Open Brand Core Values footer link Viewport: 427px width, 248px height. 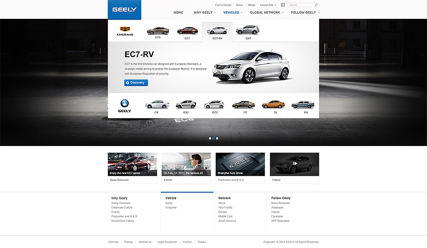[123, 221]
